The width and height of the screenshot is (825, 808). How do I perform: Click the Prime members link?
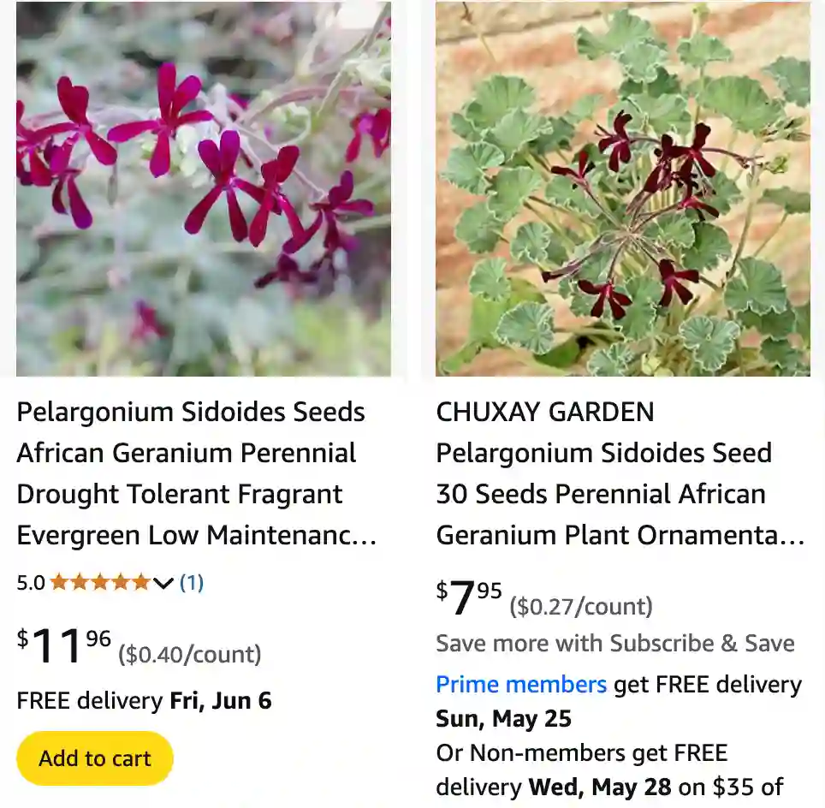click(521, 685)
